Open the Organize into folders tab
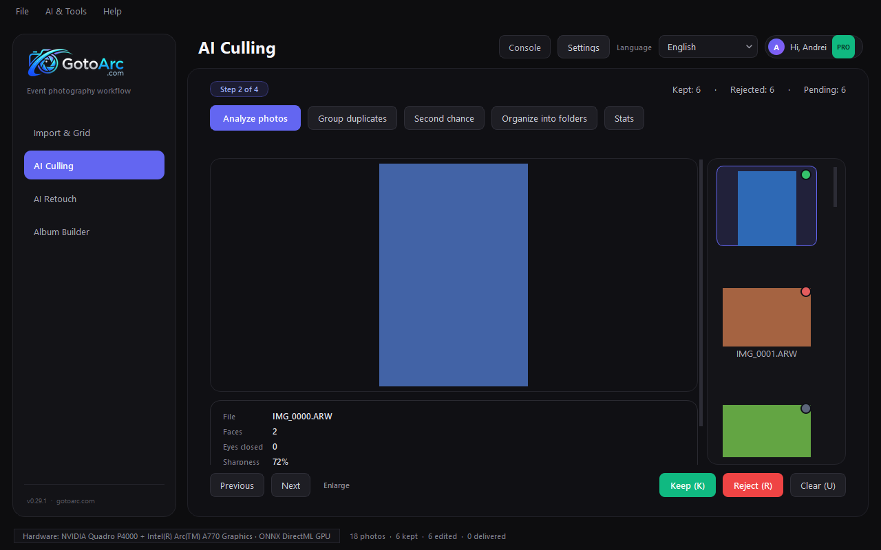881x550 pixels. coord(544,118)
